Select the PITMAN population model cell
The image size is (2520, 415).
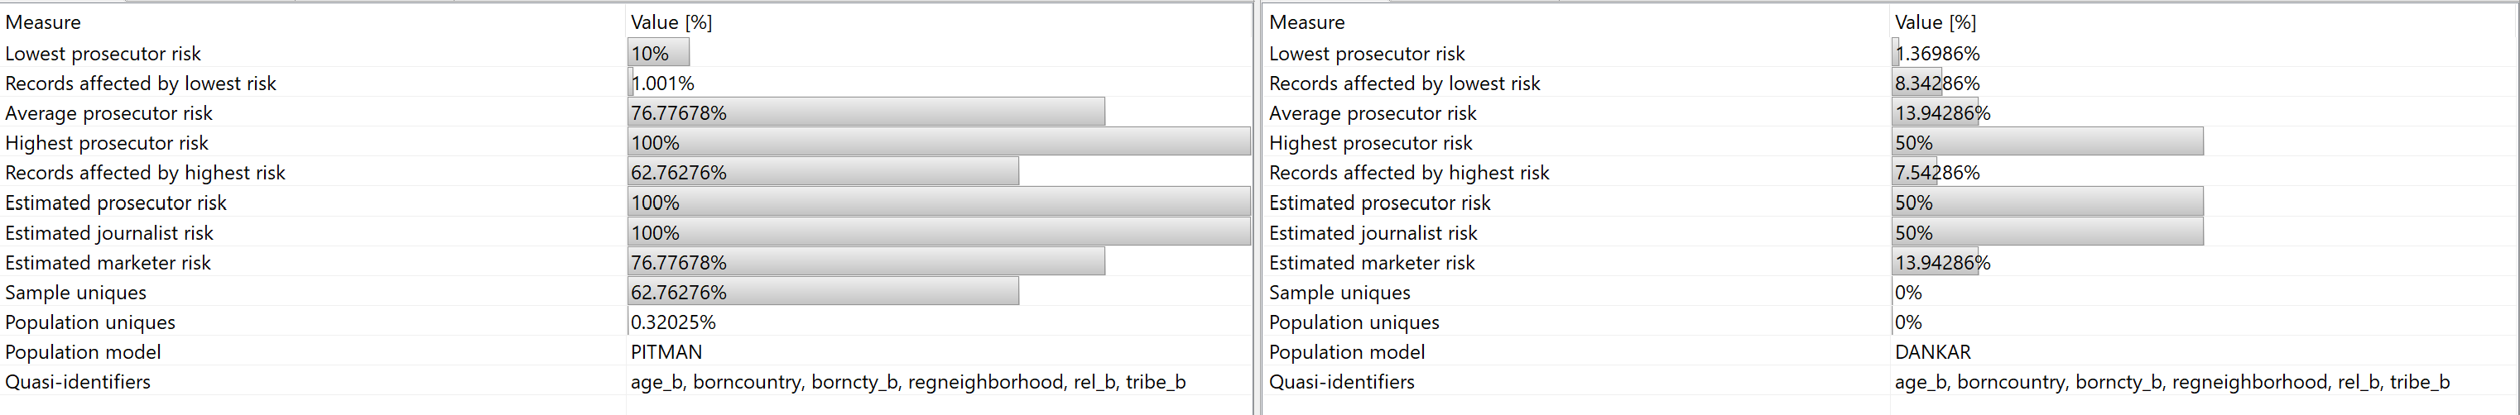[666, 351]
